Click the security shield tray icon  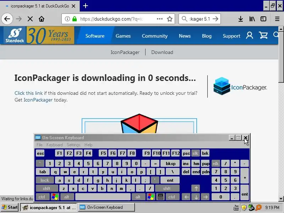tap(244, 208)
